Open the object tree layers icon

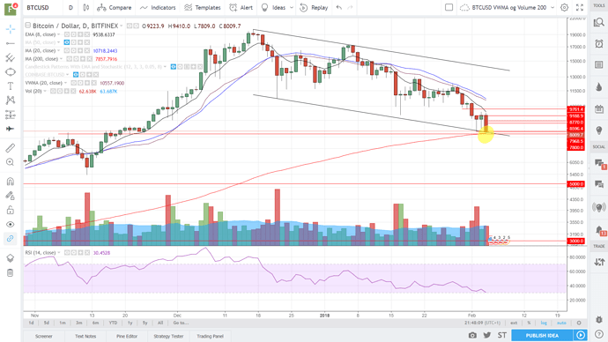(11, 258)
